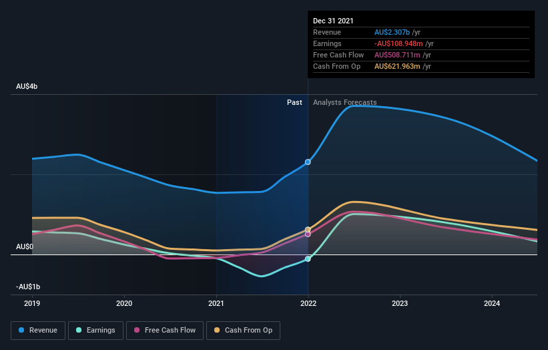This screenshot has height=350, width=548.
Task: Click the pink Free Cash Flow data point
Action: (308, 234)
